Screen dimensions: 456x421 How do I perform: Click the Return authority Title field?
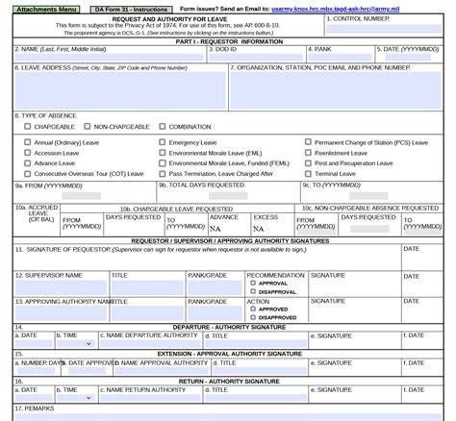point(256,398)
